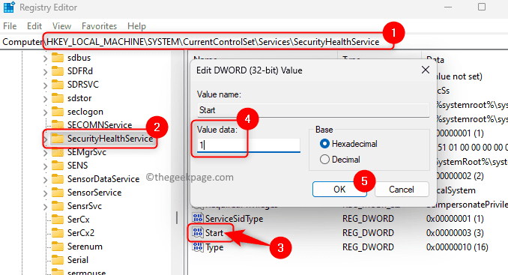Select the sdstor folder icon
The height and width of the screenshot is (275, 508).
pyautogui.click(x=58, y=98)
